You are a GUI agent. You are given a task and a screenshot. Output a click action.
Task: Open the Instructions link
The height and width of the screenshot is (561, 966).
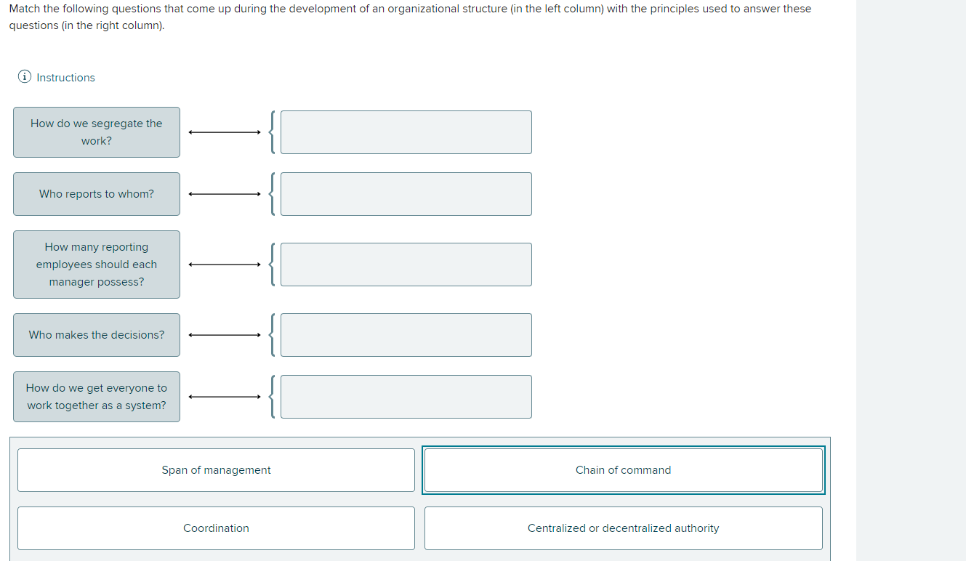click(65, 78)
